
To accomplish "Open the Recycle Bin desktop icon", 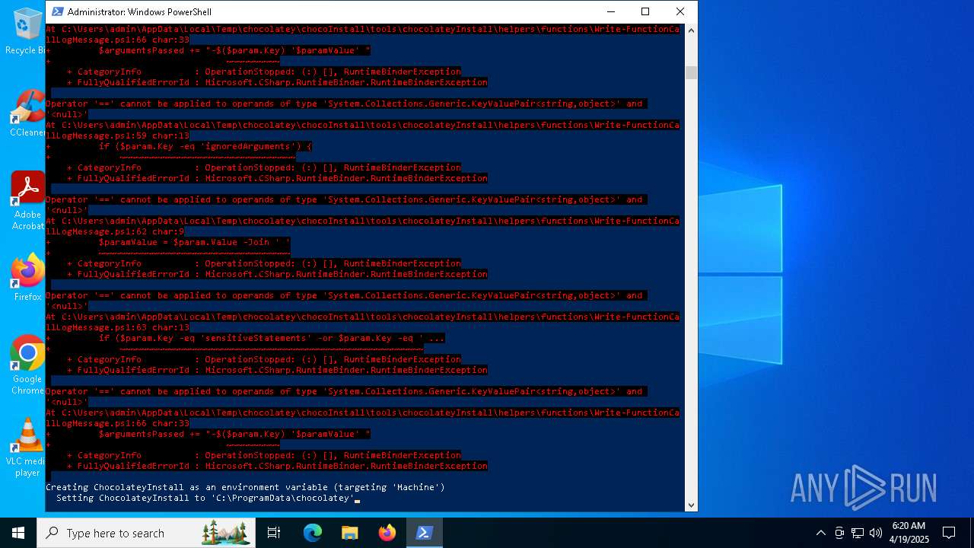I will 26,31.
